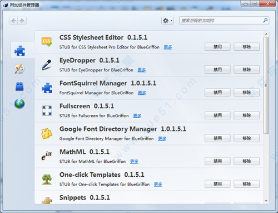The width and height of the screenshot is (278, 213).
Task: Open the More link for MathML
Action: 134,162
